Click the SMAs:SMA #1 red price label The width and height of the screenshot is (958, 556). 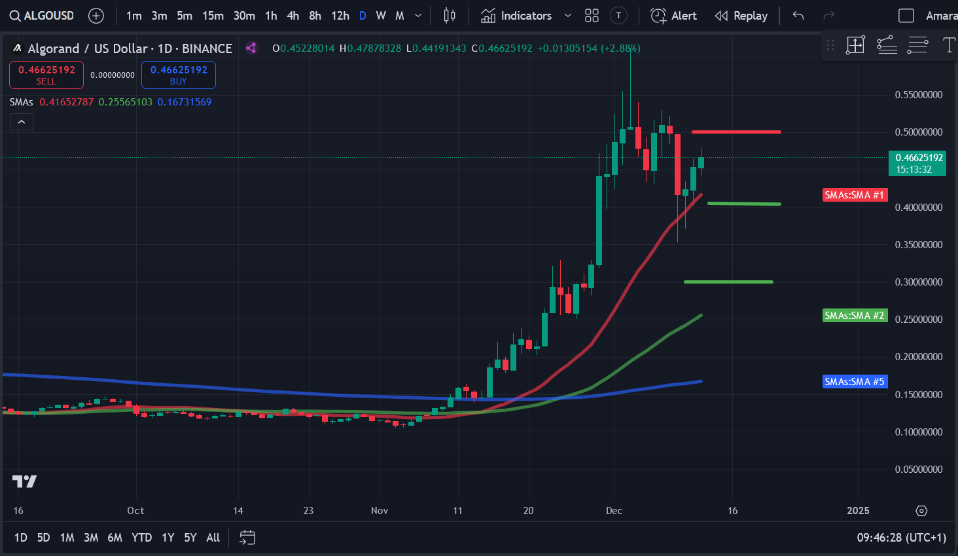855,195
